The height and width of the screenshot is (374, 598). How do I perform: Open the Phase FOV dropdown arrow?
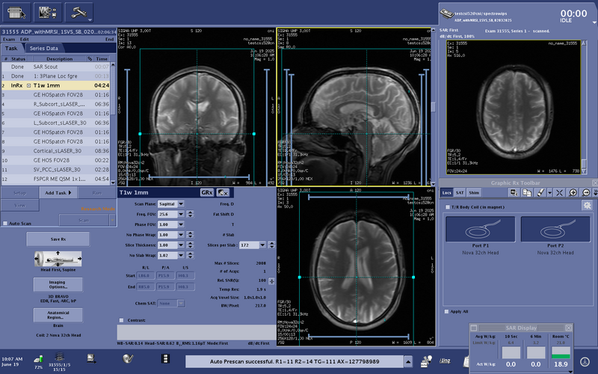(181, 224)
